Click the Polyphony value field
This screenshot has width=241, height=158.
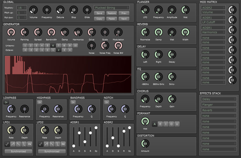(x=21, y=7)
